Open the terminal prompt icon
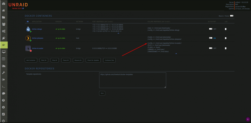 pos(4,87)
